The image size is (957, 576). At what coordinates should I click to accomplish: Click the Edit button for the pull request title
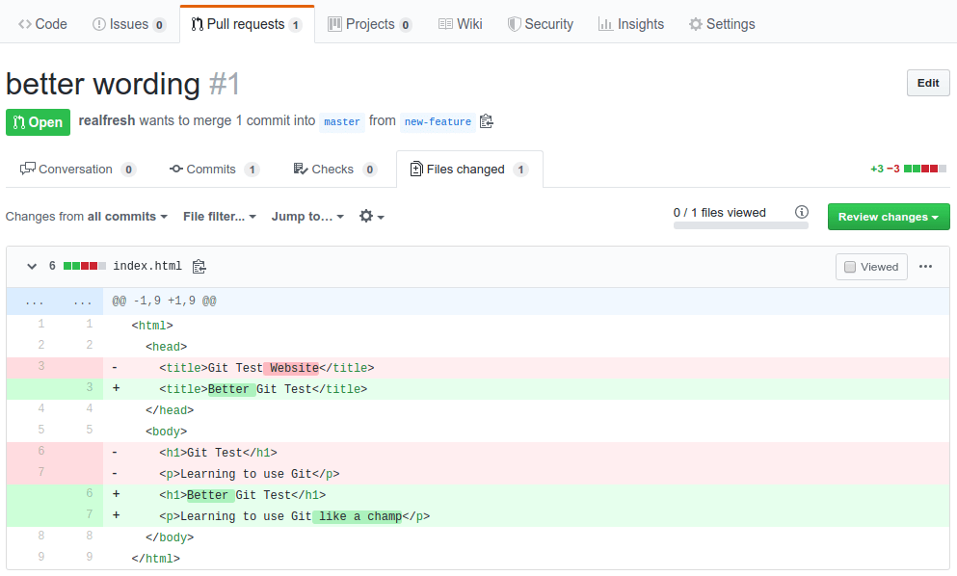click(x=927, y=83)
